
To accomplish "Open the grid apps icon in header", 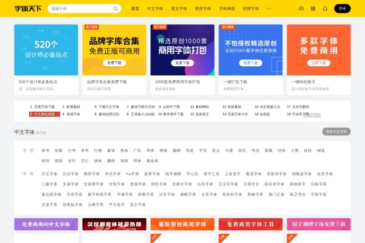I will click(x=313, y=9).
